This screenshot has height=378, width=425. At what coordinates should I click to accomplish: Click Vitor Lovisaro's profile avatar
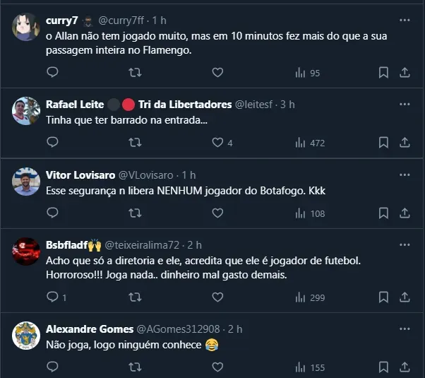point(26,182)
